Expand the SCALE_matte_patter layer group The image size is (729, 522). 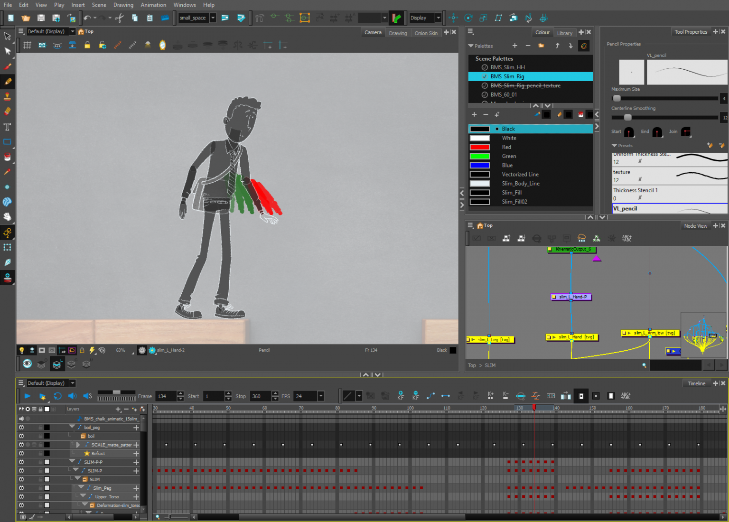tap(78, 445)
